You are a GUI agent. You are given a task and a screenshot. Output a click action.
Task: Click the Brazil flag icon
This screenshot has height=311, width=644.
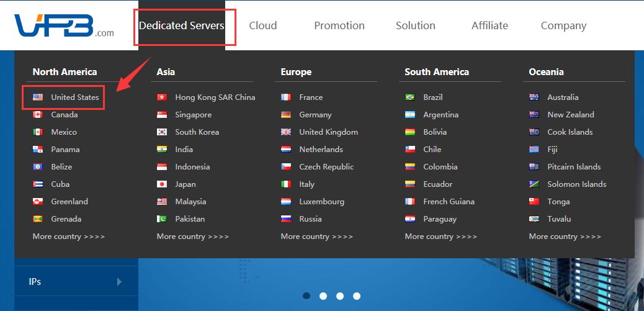pyautogui.click(x=410, y=97)
